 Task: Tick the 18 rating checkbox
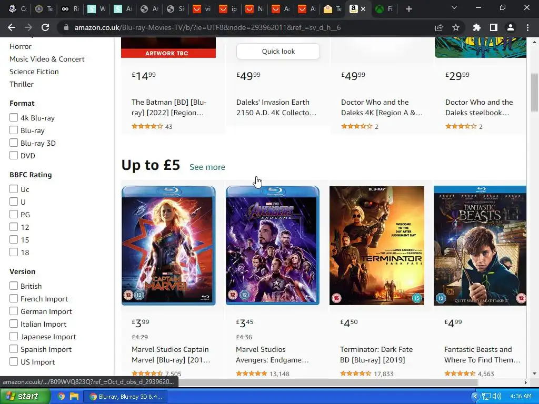[x=13, y=252]
